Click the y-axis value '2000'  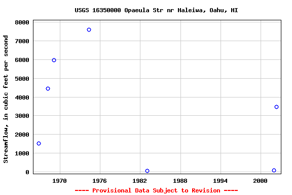click(x=22, y=135)
